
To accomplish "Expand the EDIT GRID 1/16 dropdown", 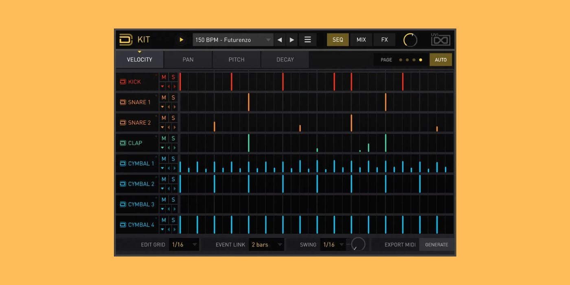I will pyautogui.click(x=184, y=245).
